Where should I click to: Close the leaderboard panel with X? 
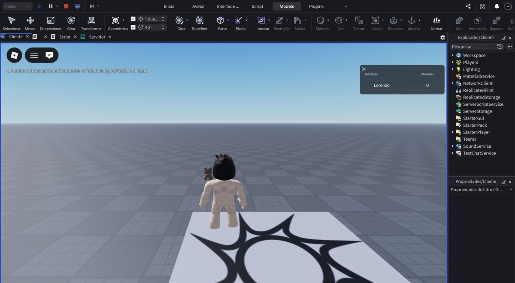pos(364,69)
